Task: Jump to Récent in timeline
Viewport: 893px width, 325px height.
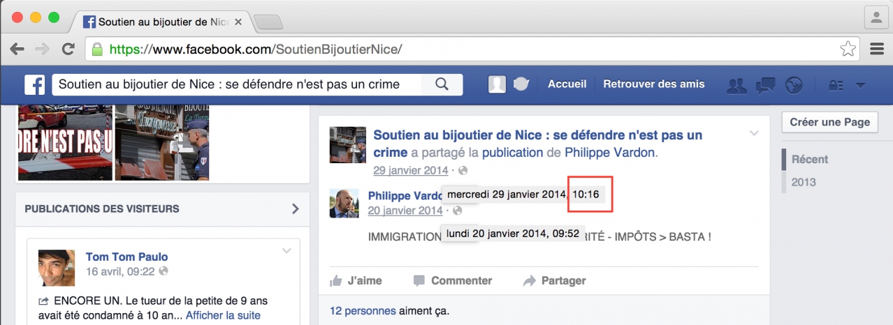Action: (810, 159)
